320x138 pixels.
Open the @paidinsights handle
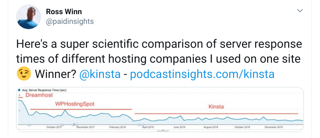(x=70, y=22)
